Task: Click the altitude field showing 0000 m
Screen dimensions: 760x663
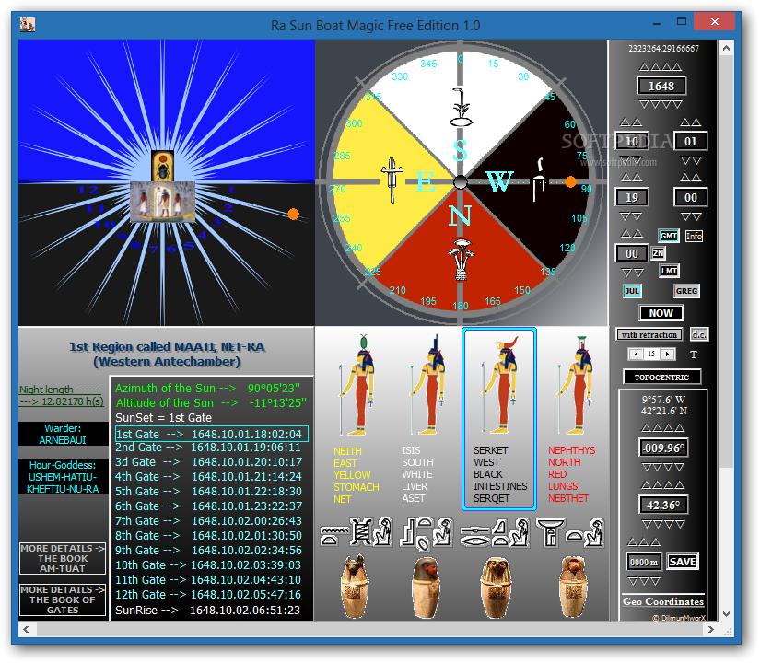Action: [x=643, y=563]
